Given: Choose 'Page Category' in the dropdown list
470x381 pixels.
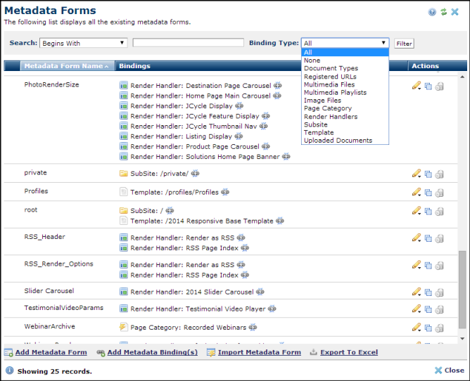Looking at the screenshot, I should click(x=328, y=108).
